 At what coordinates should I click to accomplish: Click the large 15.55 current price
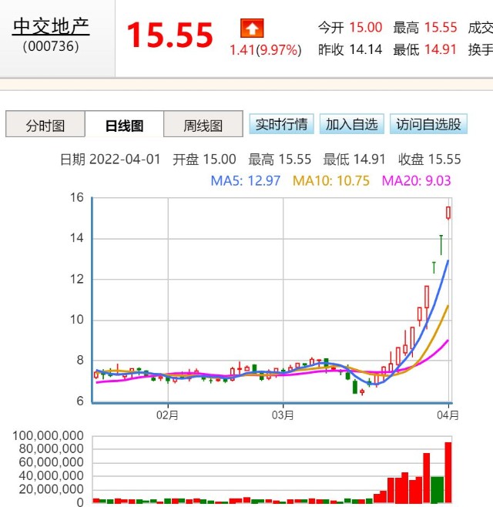click(x=169, y=35)
